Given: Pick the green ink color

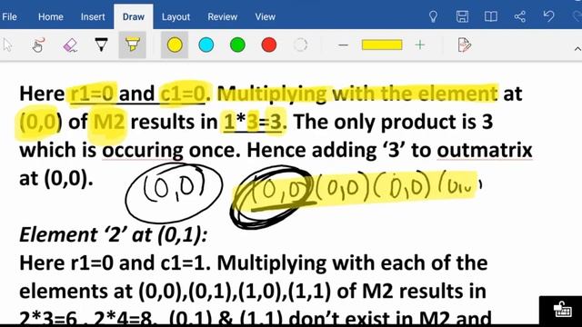Looking at the screenshot, I should (x=237, y=45).
